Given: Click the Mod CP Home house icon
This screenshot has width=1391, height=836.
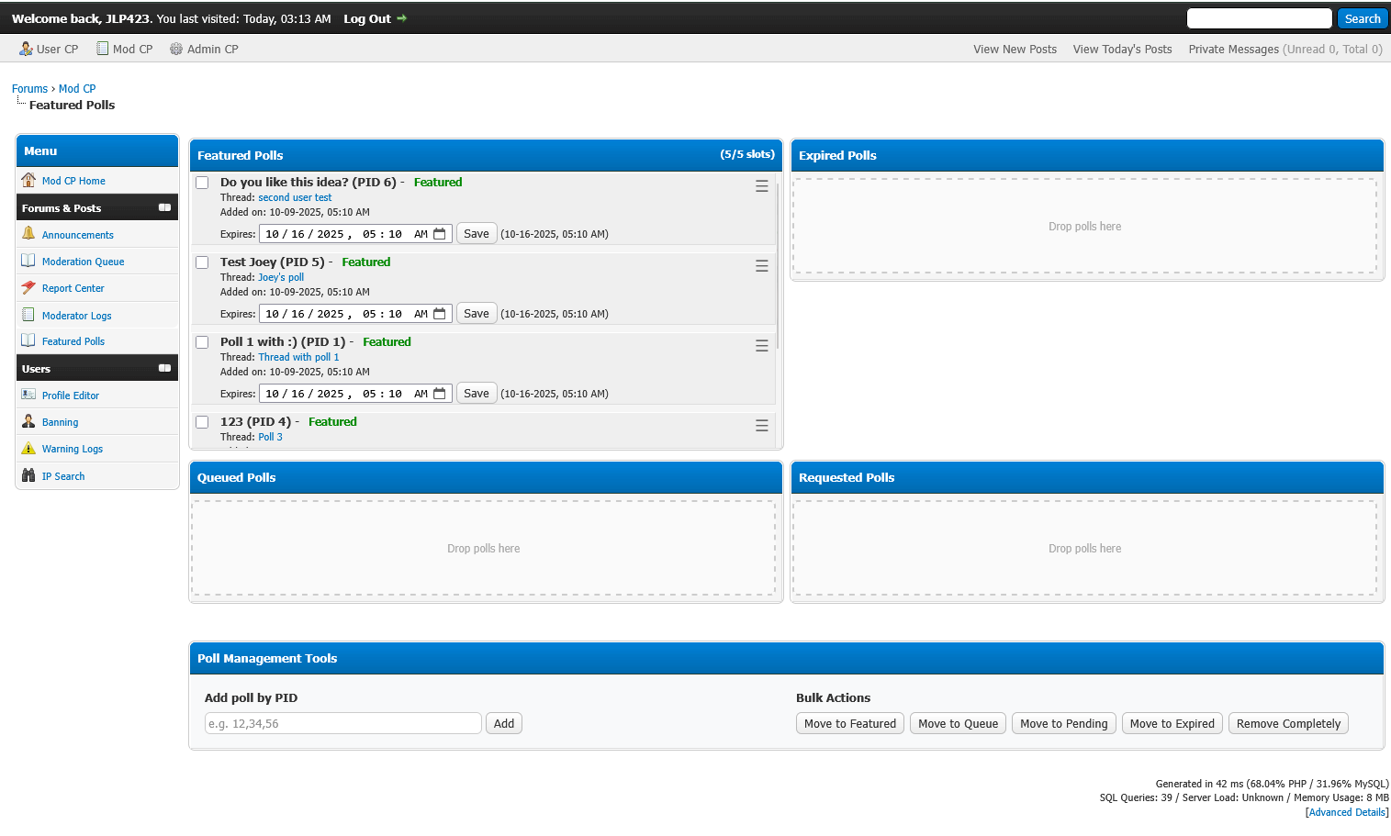Looking at the screenshot, I should click(28, 181).
